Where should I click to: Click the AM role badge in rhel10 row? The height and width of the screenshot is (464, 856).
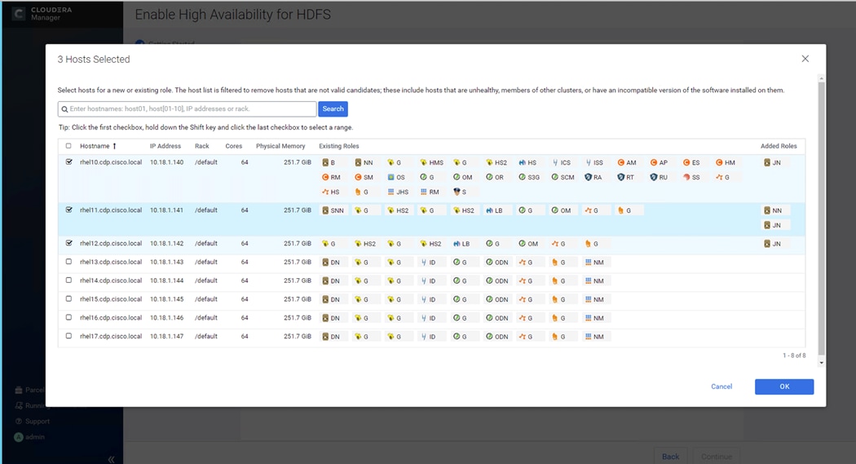627,162
